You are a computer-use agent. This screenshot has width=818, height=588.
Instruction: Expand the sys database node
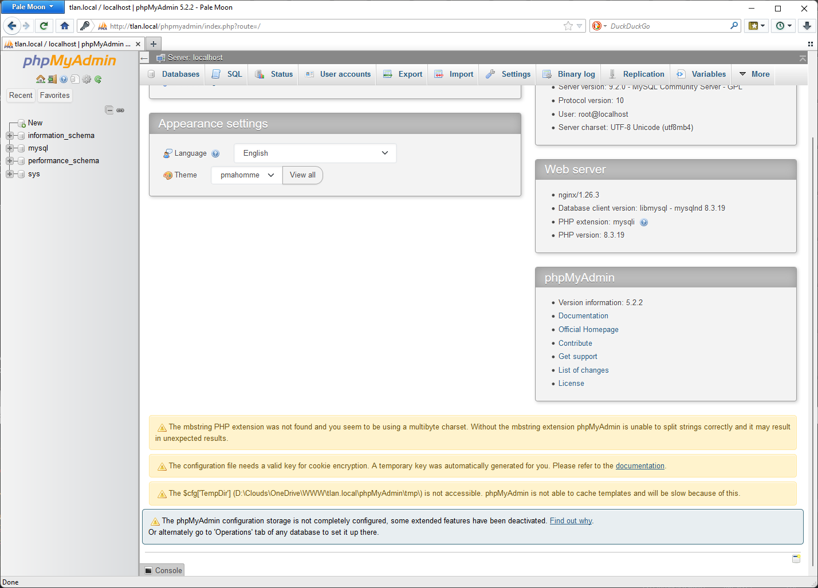10,174
